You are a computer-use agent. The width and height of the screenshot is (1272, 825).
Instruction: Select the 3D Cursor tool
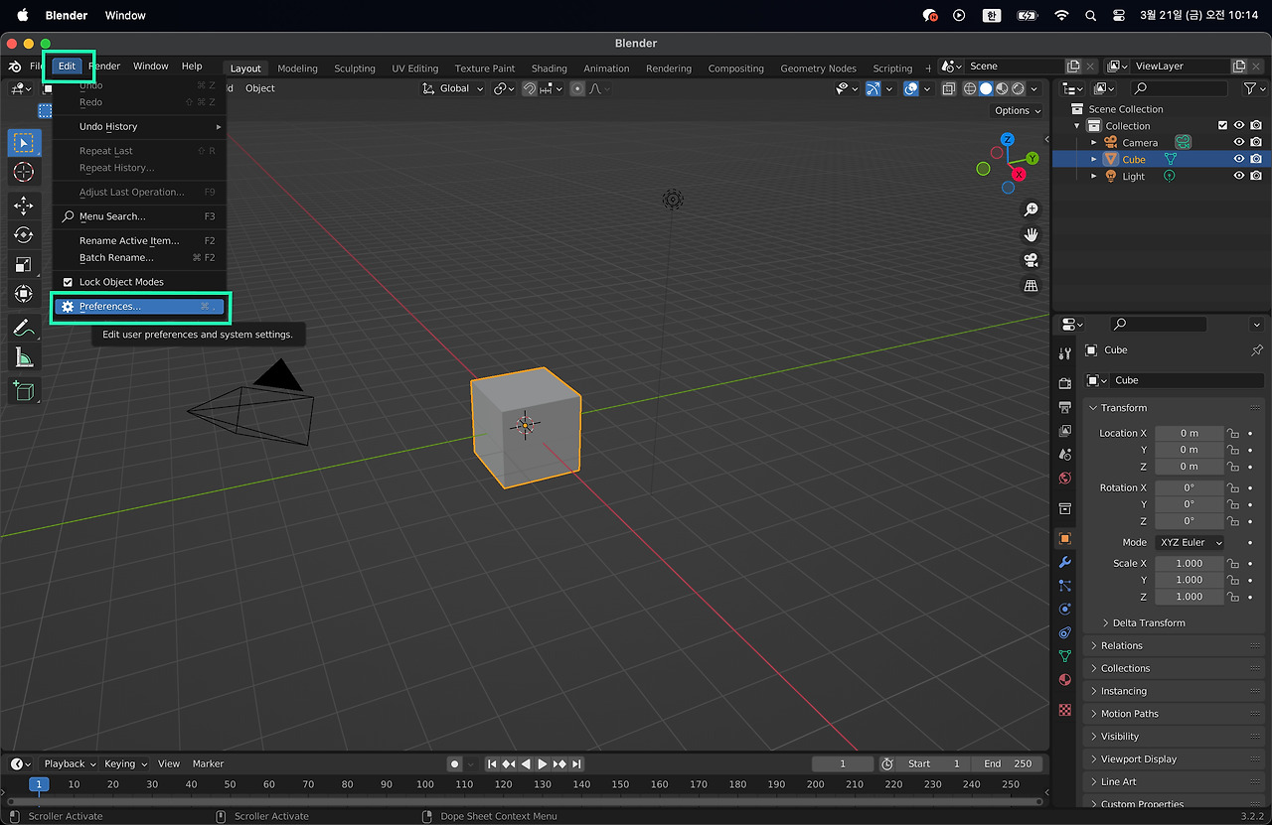[24, 173]
